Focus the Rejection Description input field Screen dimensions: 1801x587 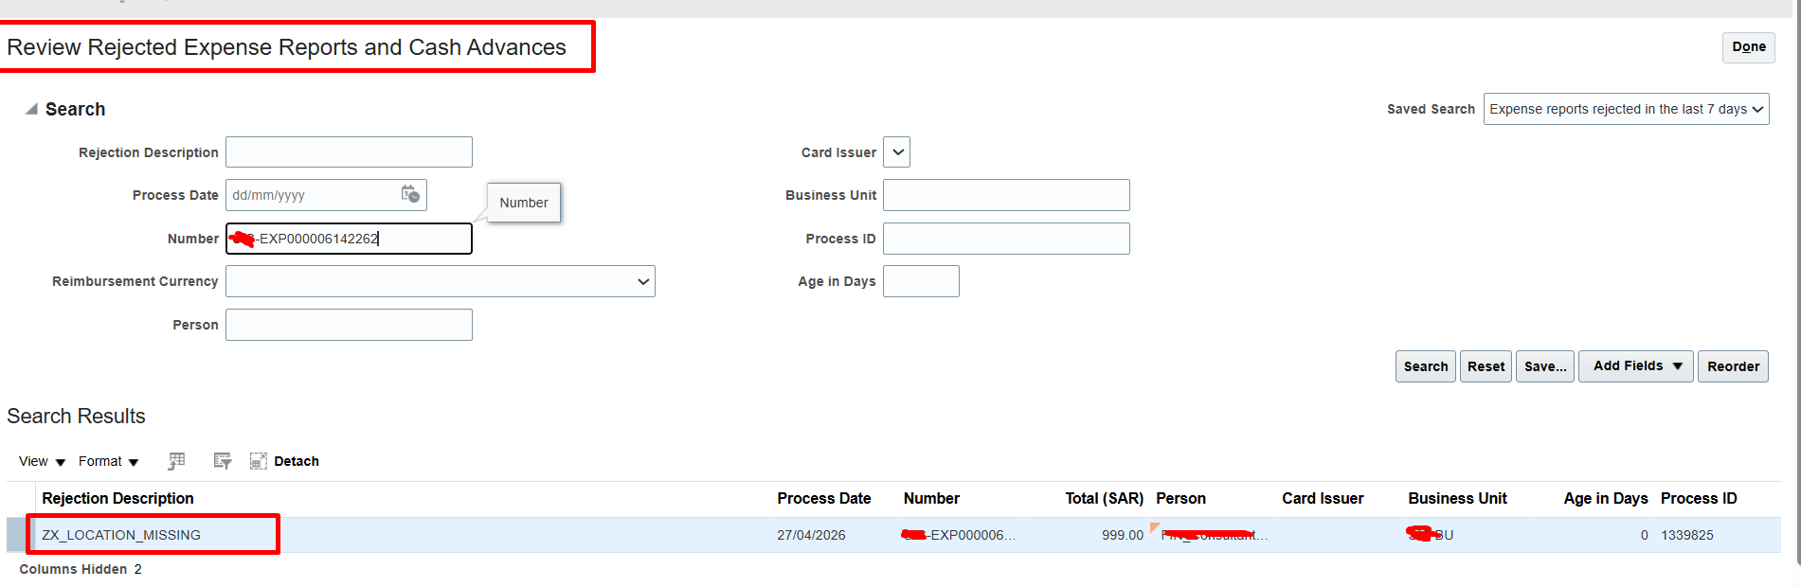click(349, 152)
